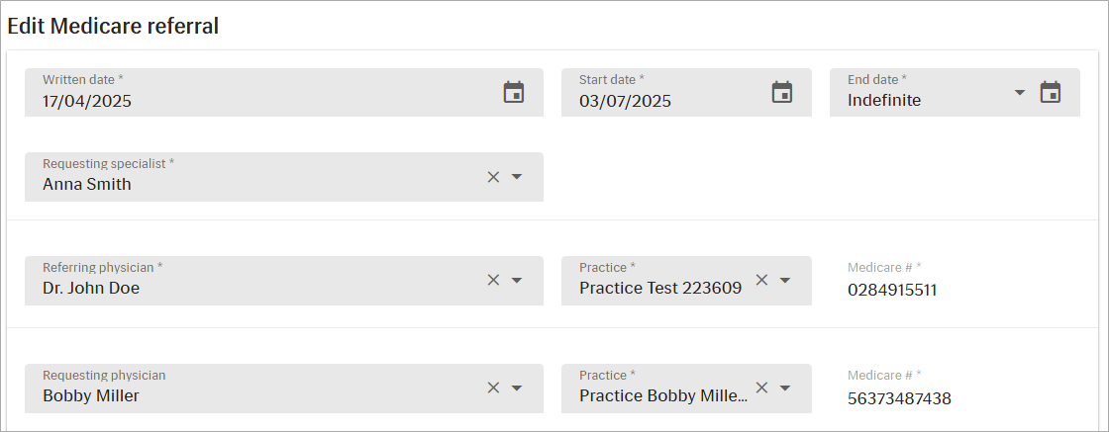This screenshot has height=432, width=1109.
Task: Expand the Requesting physician dropdown arrow
Action: 516,388
